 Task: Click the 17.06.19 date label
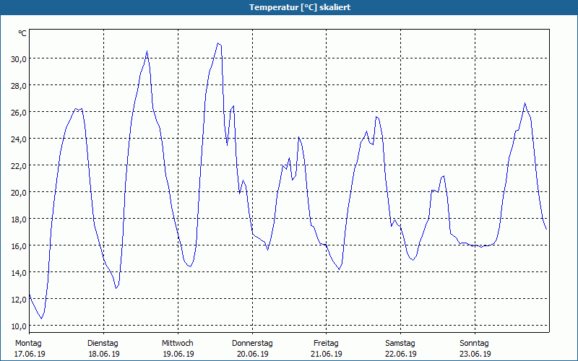(30, 354)
